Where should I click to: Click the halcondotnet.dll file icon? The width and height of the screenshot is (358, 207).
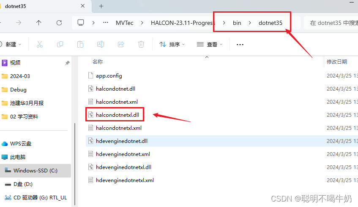90,89
